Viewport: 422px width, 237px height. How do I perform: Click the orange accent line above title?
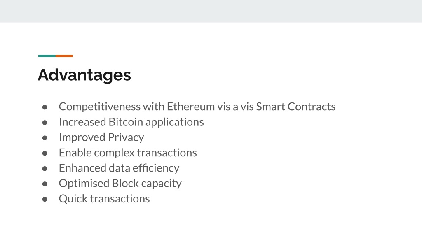[64, 56]
